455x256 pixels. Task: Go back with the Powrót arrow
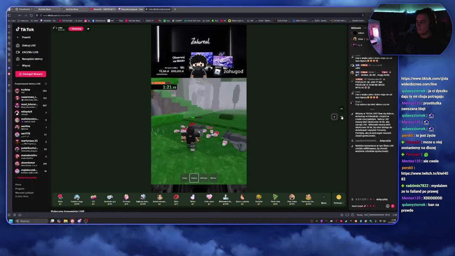pyautogui.click(x=17, y=37)
